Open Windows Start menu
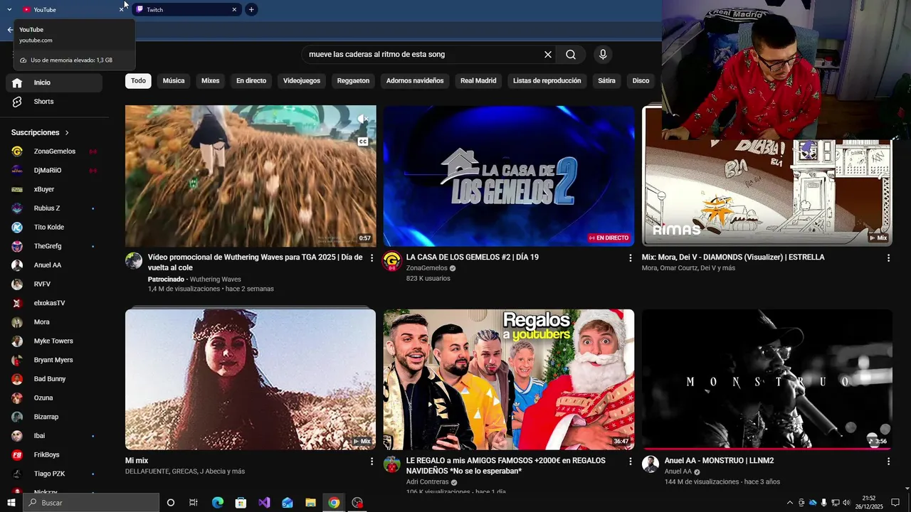 tap(11, 503)
